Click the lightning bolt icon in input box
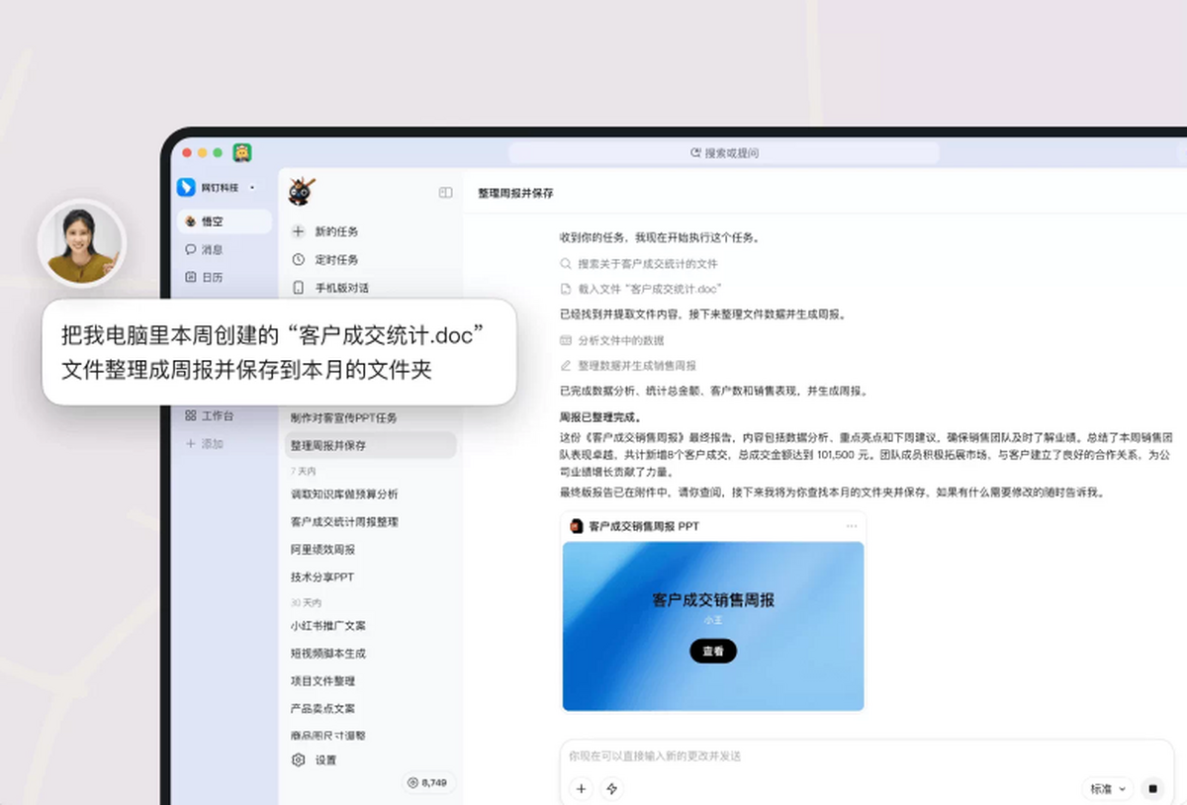Image resolution: width=1187 pixels, height=805 pixels. (x=611, y=788)
